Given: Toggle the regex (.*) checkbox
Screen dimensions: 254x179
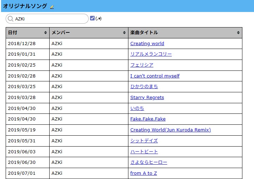Looking at the screenshot, I should coord(92,18).
